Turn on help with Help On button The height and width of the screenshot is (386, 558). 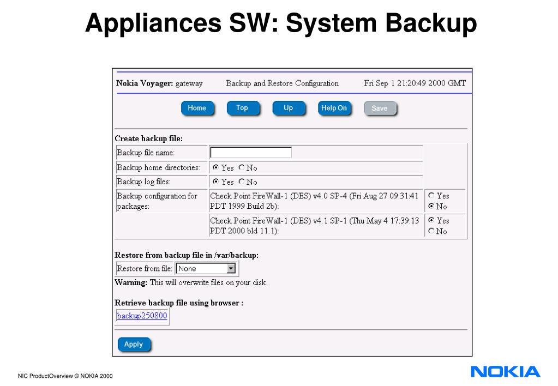pos(334,108)
